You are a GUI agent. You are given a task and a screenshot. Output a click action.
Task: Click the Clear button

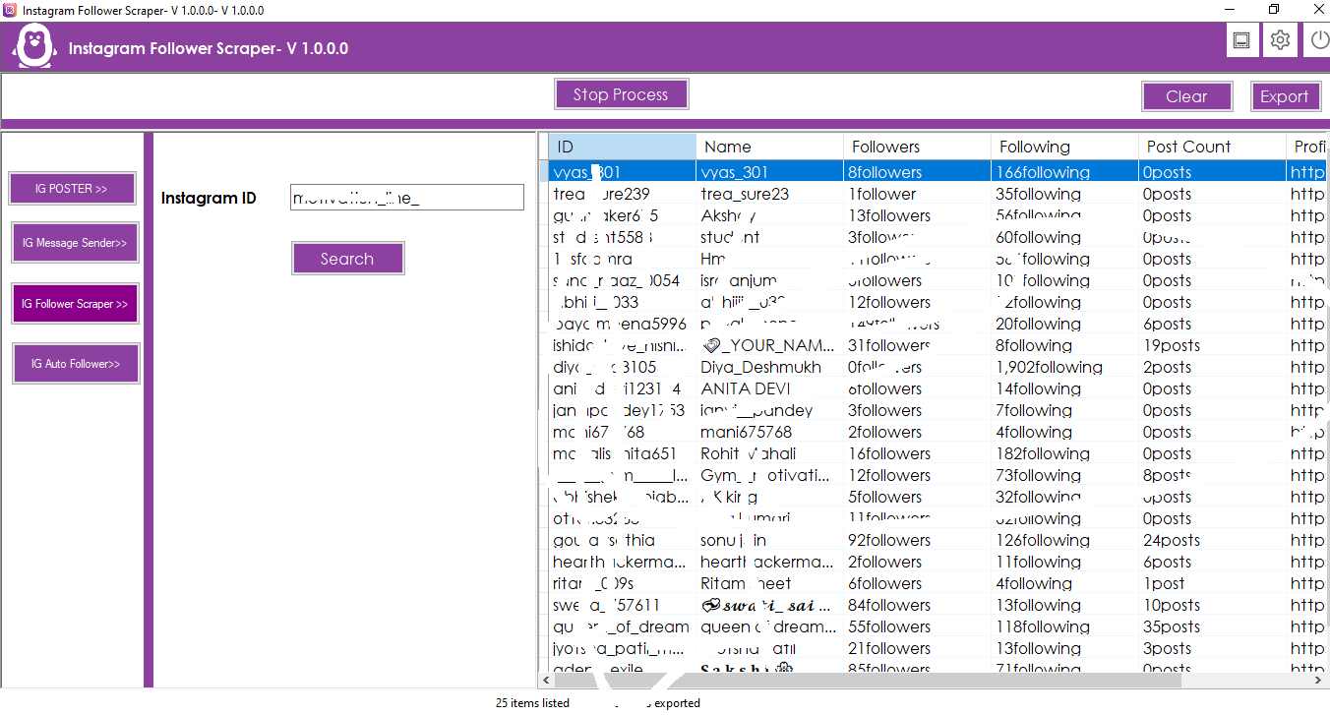pos(1186,96)
